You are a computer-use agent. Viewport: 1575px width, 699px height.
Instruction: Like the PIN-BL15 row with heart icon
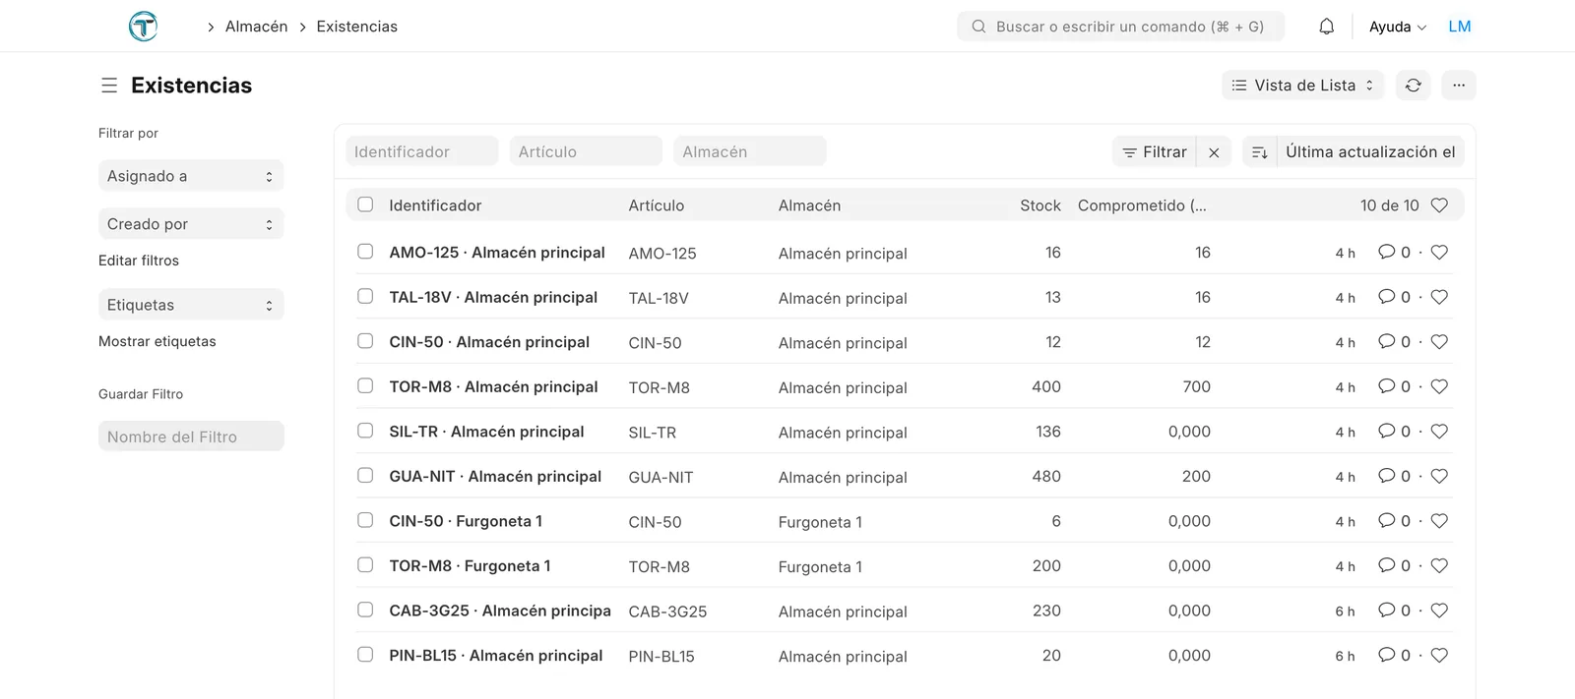click(1439, 656)
